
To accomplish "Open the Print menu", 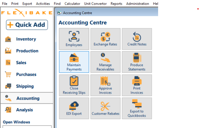I will tap(15, 4).
